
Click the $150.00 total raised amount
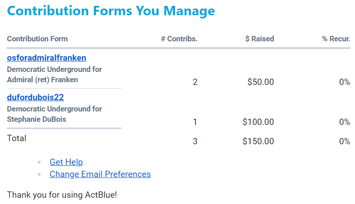pos(258,142)
